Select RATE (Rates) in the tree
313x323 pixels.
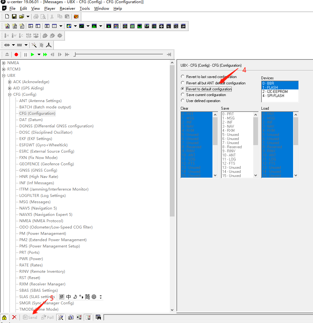click(x=31, y=265)
